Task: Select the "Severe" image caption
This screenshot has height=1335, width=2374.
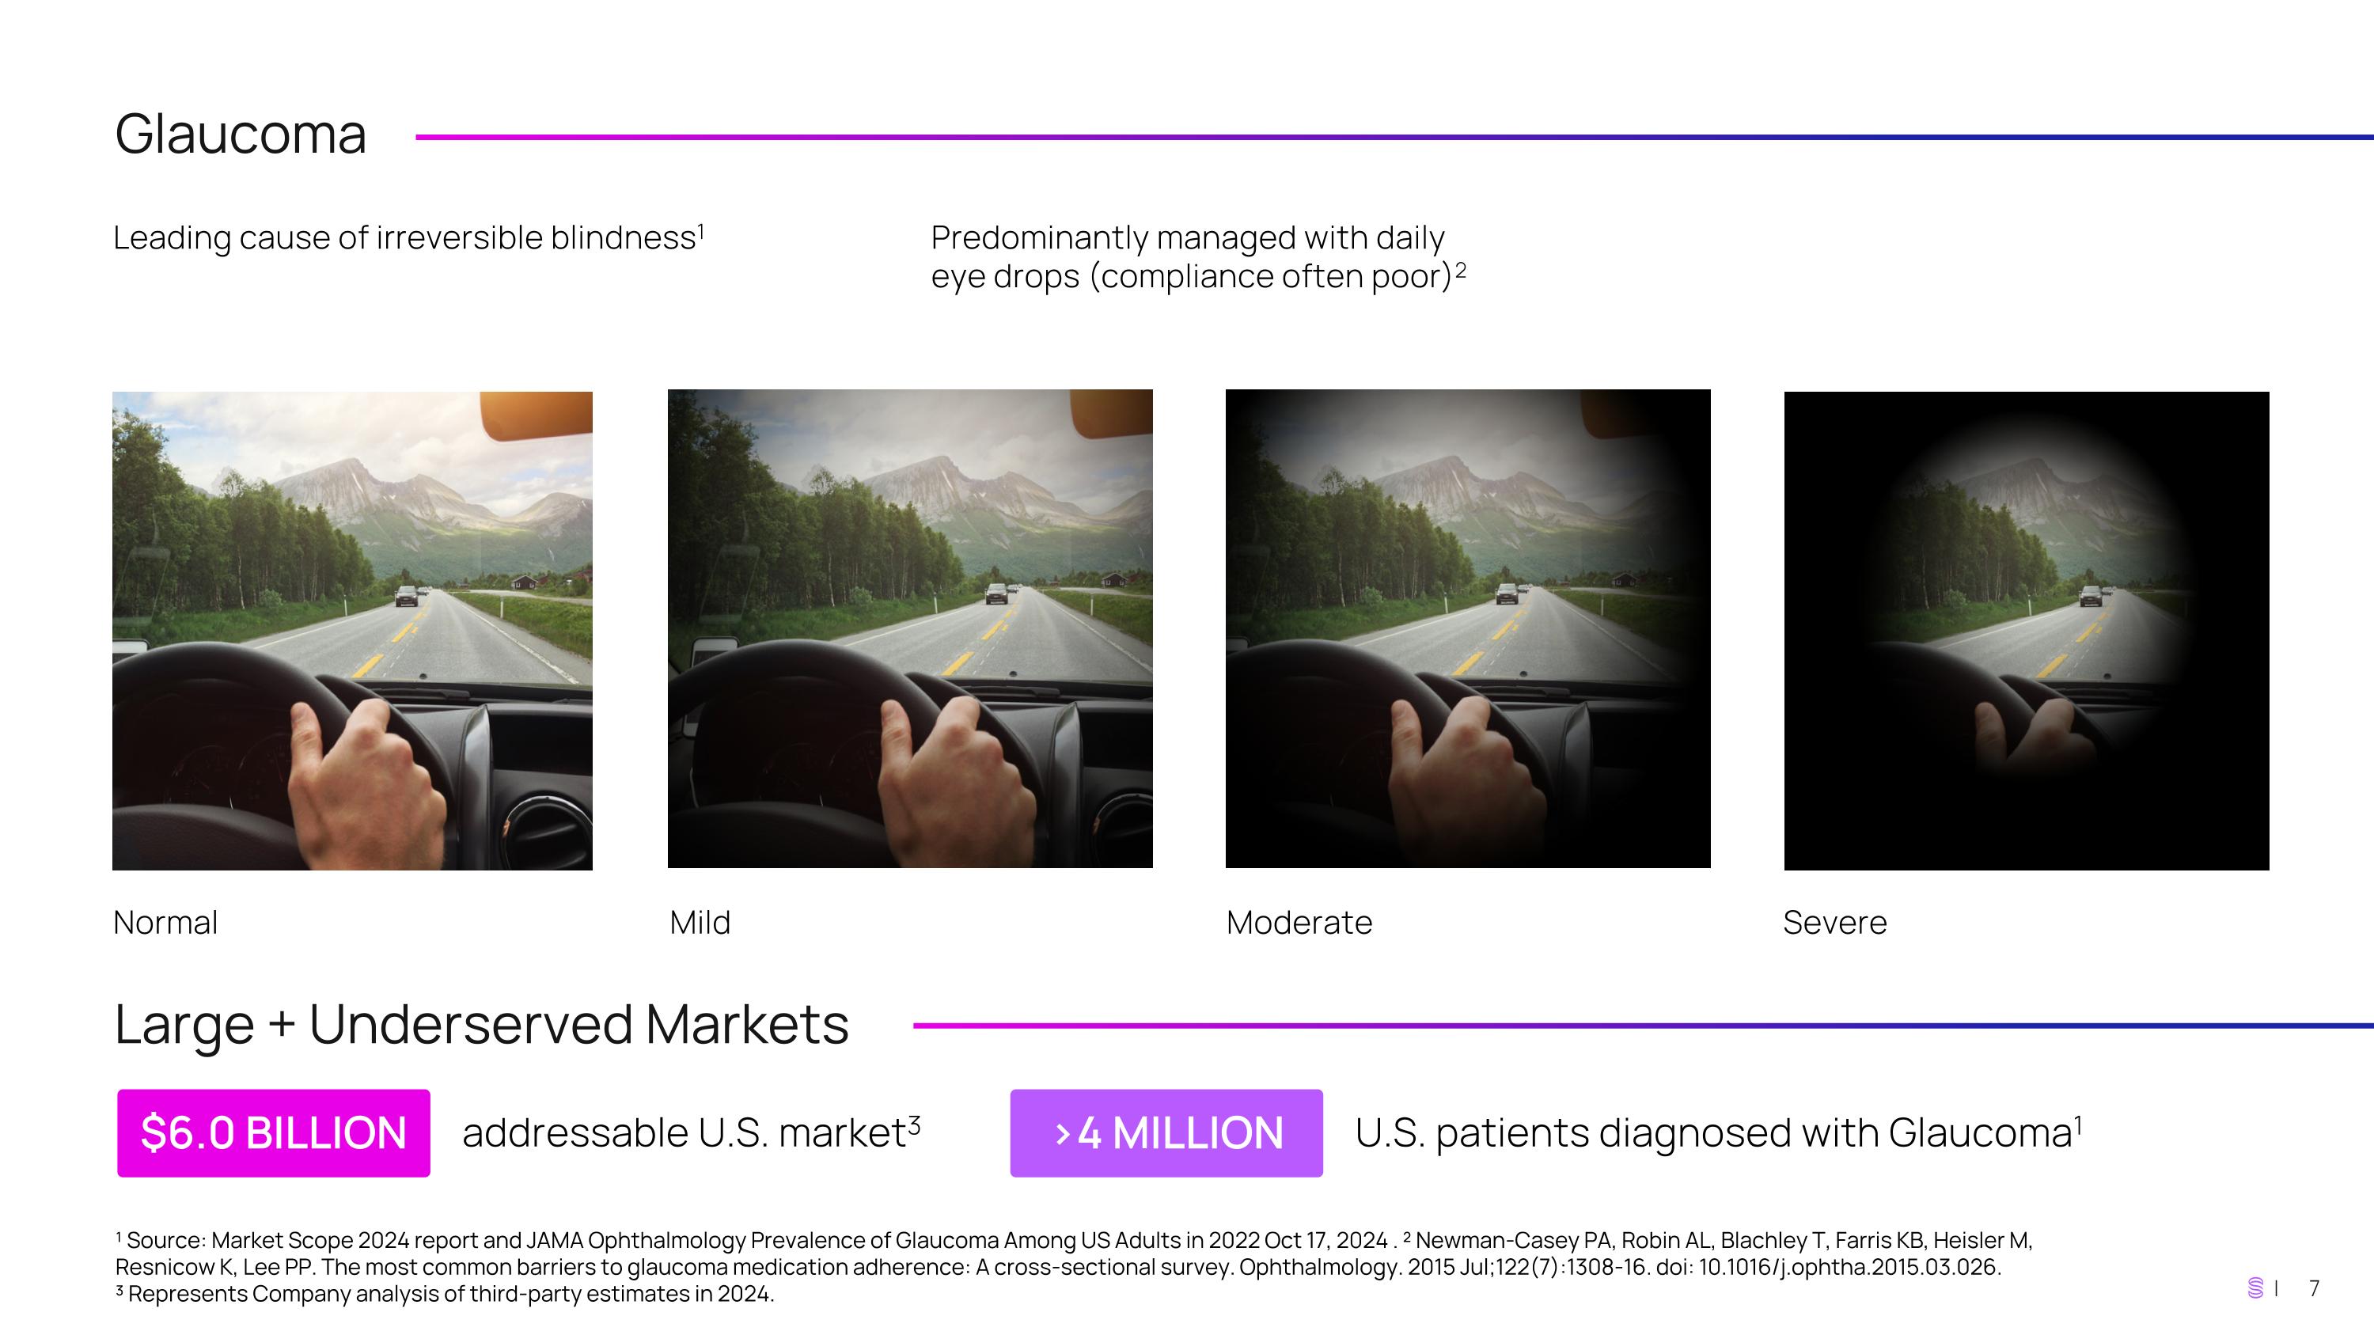Action: pyautogui.click(x=1834, y=922)
